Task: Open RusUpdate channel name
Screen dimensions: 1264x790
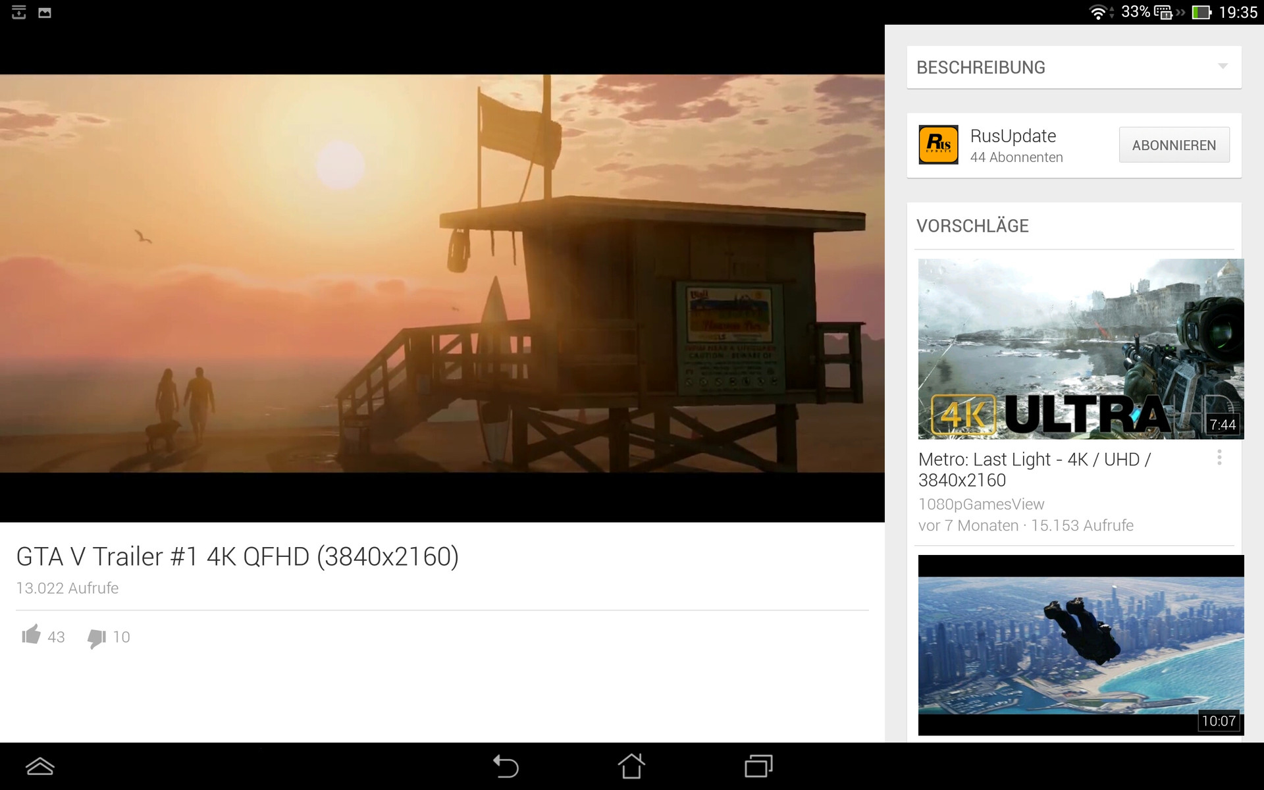Action: click(x=1013, y=136)
